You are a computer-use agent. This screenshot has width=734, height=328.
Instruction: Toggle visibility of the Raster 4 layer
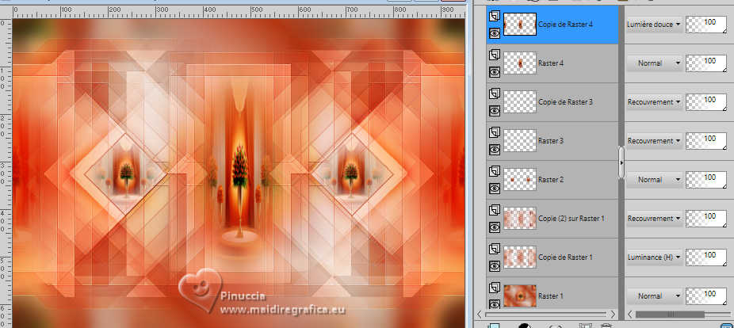click(495, 72)
